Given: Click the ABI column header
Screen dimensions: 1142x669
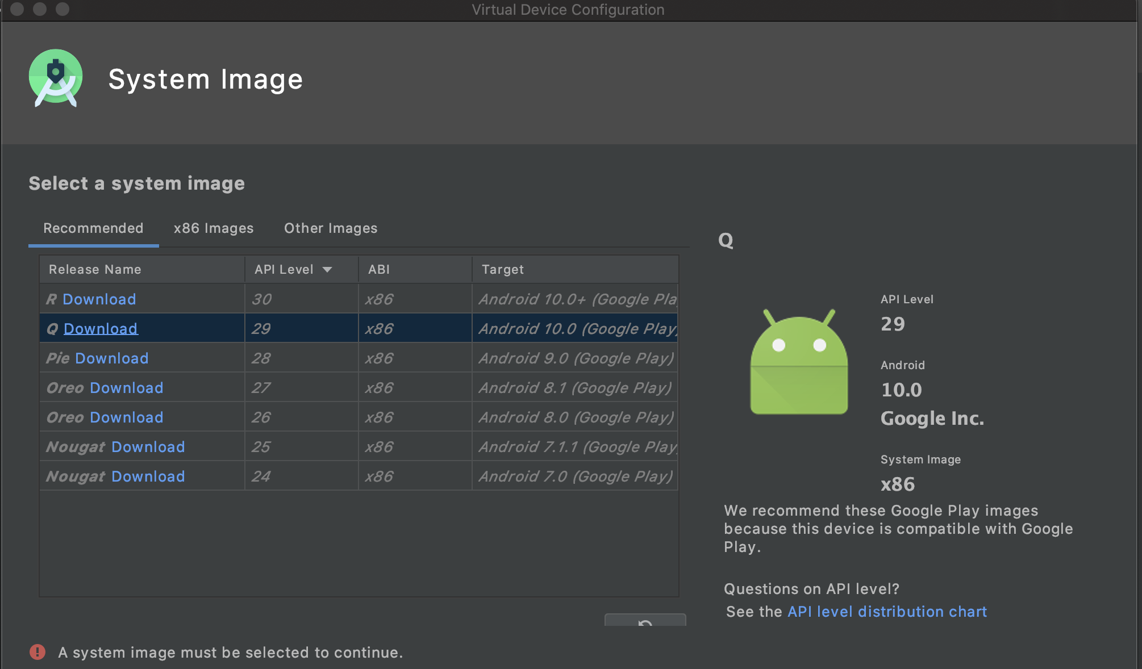Looking at the screenshot, I should 379,269.
